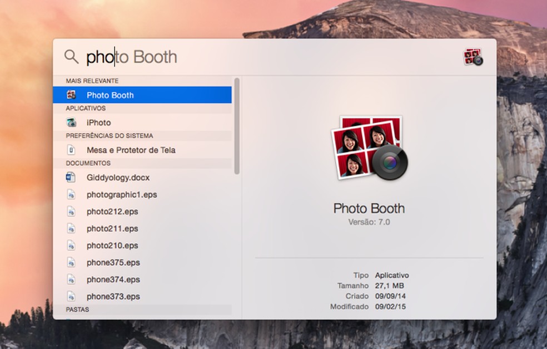The width and height of the screenshot is (547, 349).
Task: Select the Photo Booth top result
Action: (x=142, y=95)
